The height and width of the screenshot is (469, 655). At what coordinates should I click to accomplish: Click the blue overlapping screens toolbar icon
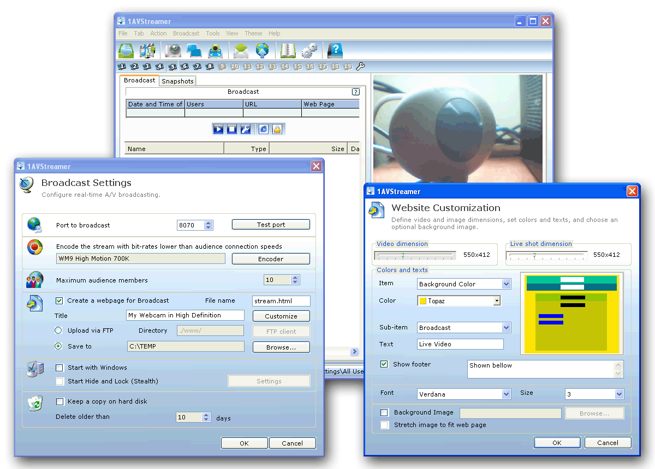pyautogui.click(x=194, y=51)
